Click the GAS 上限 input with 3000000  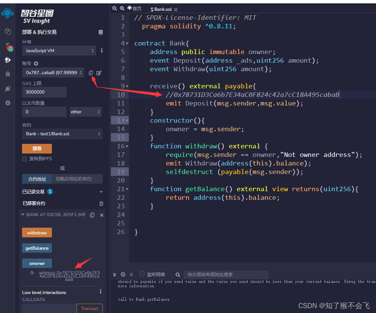(x=44, y=92)
